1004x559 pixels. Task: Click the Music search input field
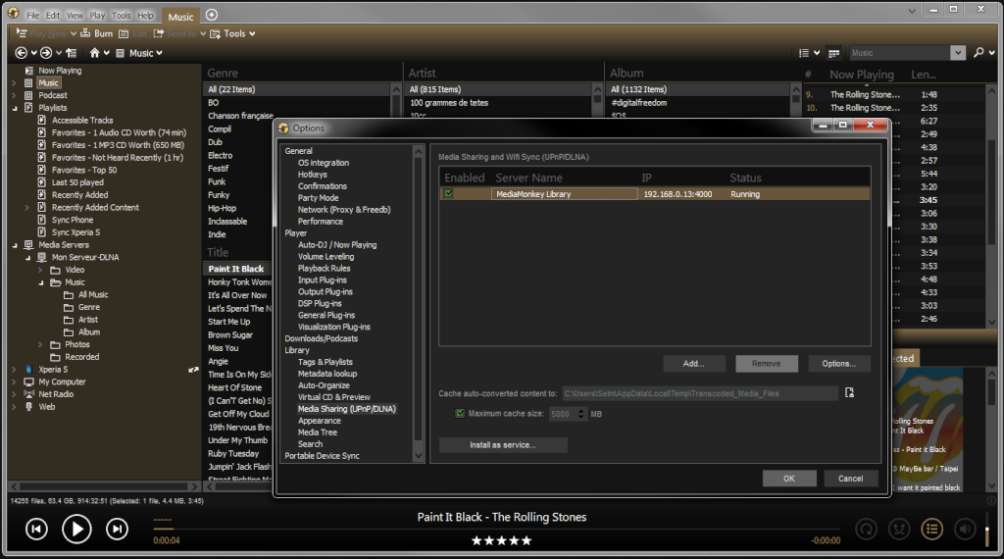click(900, 53)
